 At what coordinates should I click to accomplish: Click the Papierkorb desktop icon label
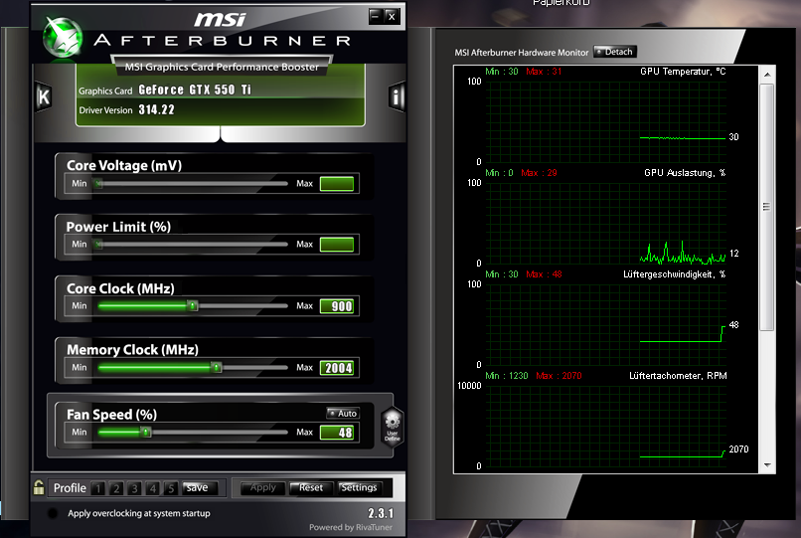click(x=561, y=3)
